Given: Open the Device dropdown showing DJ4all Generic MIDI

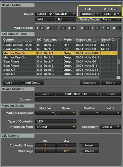Looking at the screenshot, I should 56,14.
